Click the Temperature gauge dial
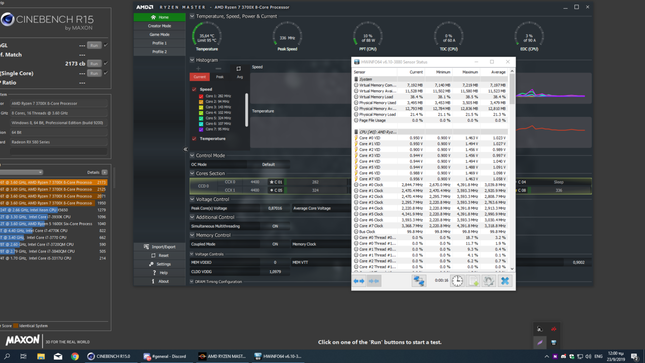The width and height of the screenshot is (645, 363). 207,35
